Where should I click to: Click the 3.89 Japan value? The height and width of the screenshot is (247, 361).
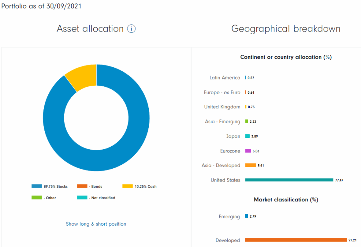[x=254, y=136]
